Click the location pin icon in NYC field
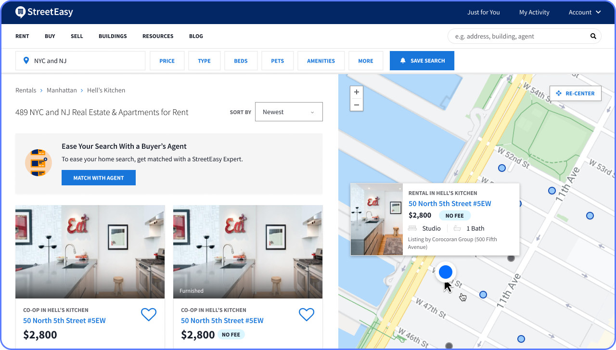616x350 pixels. click(26, 61)
